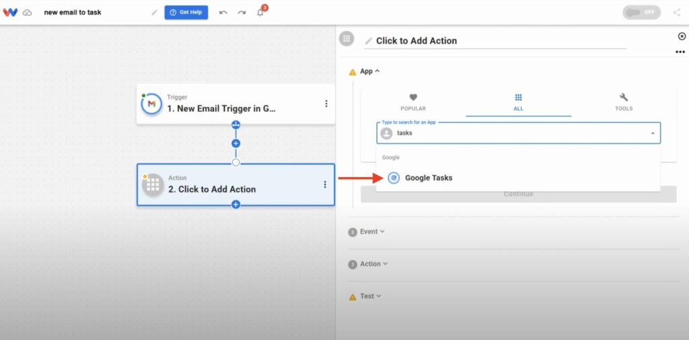
Task: Click the Get Help button
Action: (x=186, y=12)
